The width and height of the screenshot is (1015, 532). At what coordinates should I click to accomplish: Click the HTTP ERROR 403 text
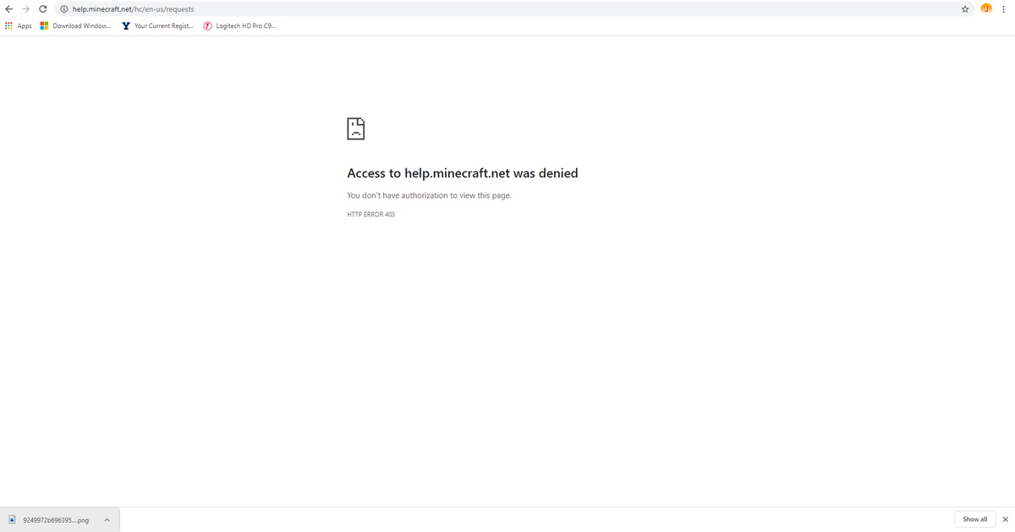tap(371, 215)
